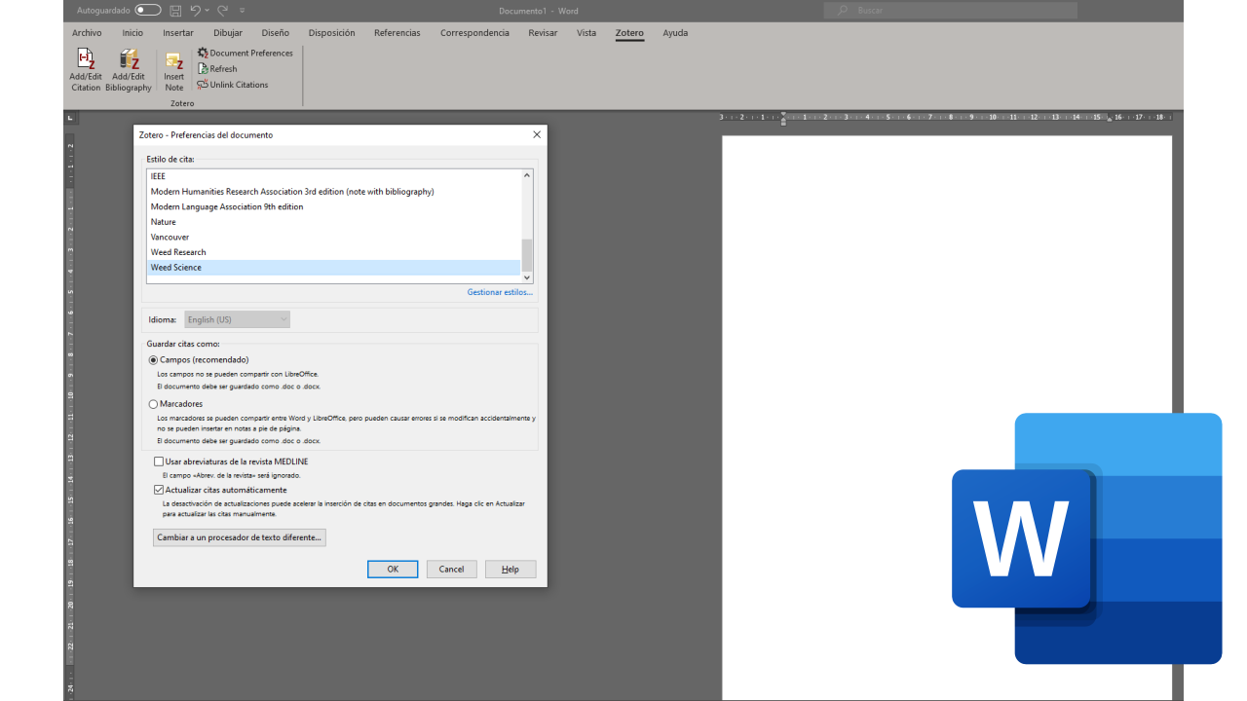This screenshot has width=1247, height=701.
Task: Click the Zotero Refresh icon
Action: click(203, 69)
